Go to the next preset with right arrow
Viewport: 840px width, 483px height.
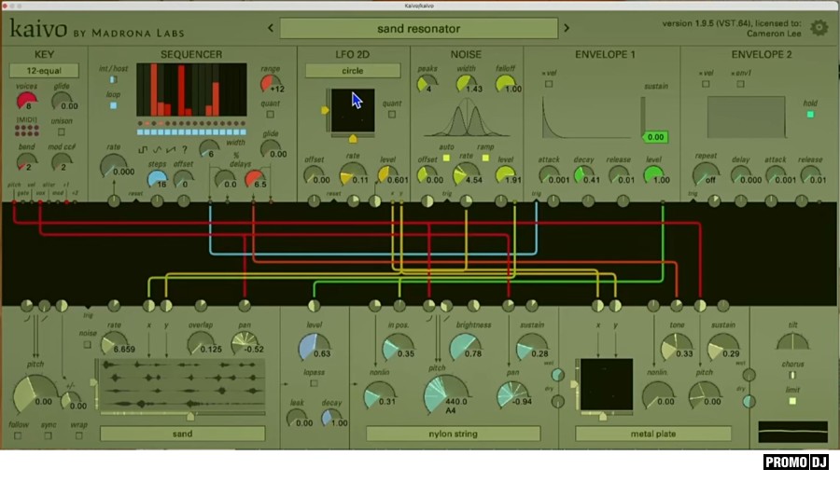pyautogui.click(x=566, y=28)
